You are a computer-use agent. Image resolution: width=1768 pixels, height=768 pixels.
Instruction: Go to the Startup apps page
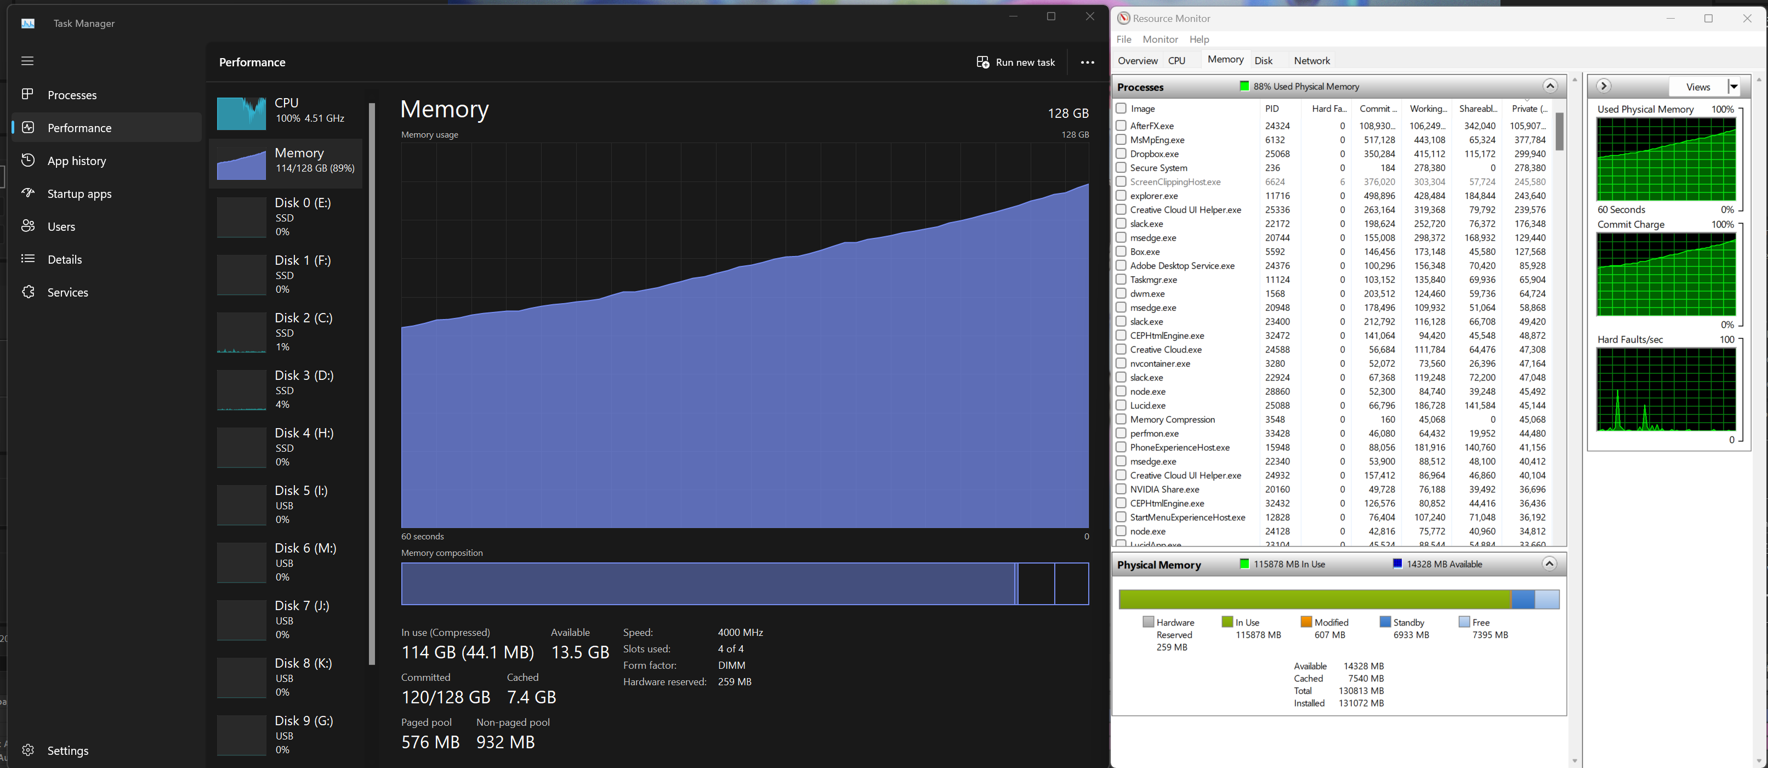coord(79,194)
